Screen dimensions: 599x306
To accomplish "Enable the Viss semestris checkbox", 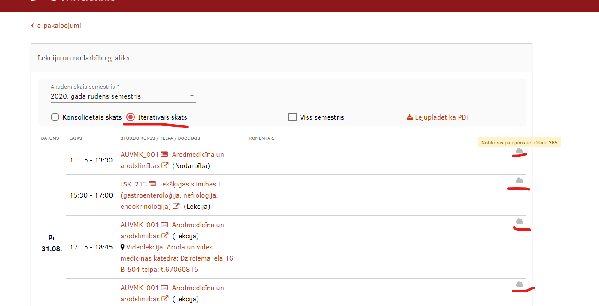I will (292, 117).
